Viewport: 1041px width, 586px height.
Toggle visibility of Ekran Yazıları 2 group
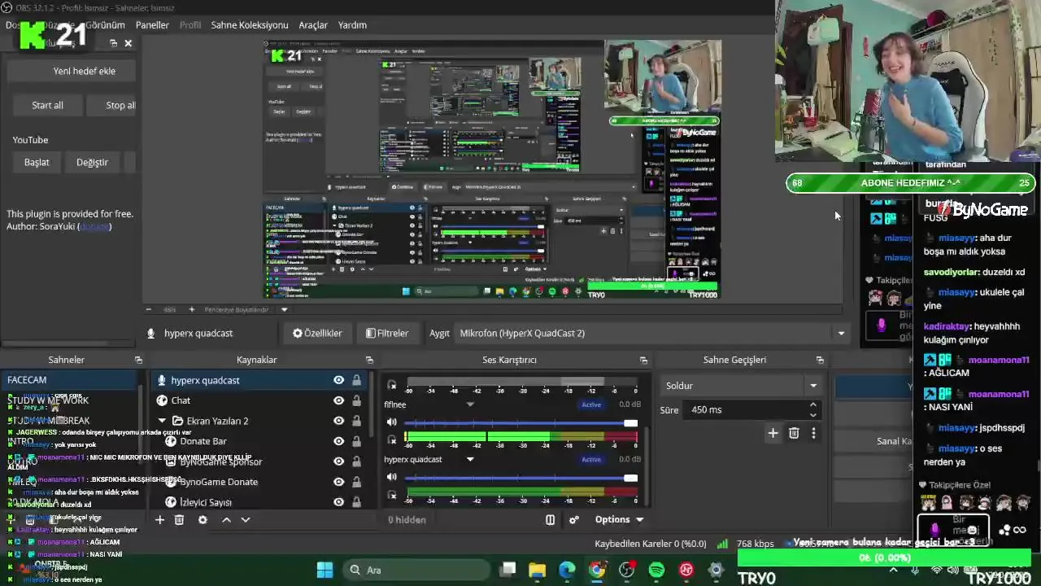[338, 421]
